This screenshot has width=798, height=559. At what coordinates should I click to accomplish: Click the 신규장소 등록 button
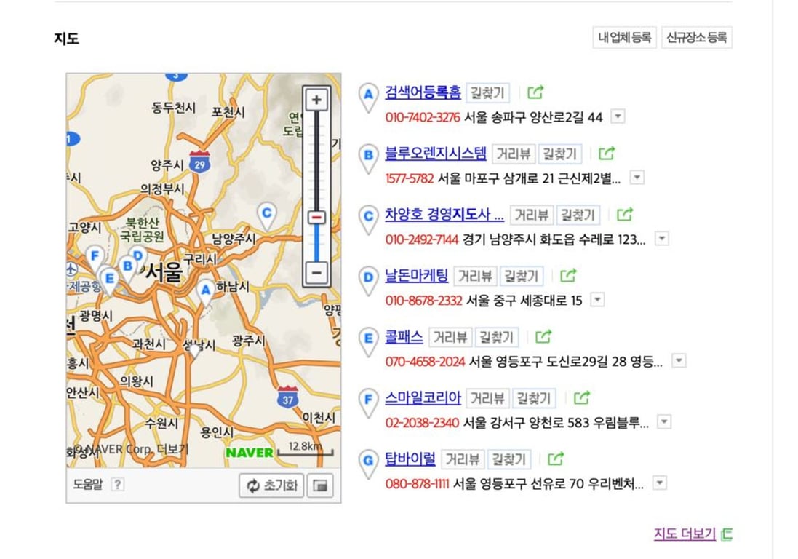(x=697, y=38)
